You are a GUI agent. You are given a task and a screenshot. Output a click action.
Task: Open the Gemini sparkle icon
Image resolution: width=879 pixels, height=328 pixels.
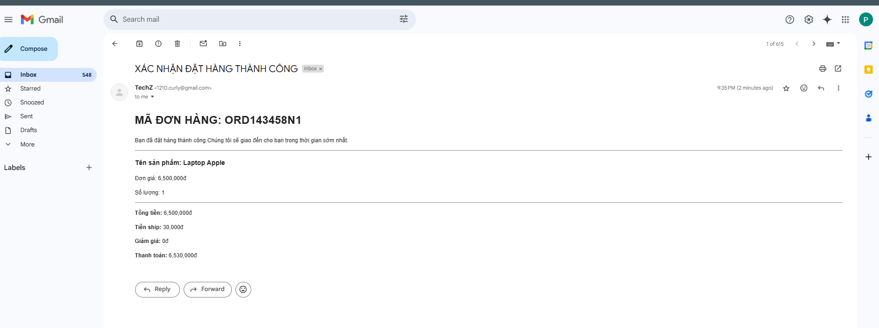(x=827, y=19)
